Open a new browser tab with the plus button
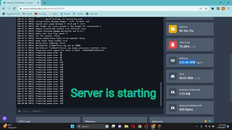This screenshot has height=130, width=232. [x=44, y=3]
